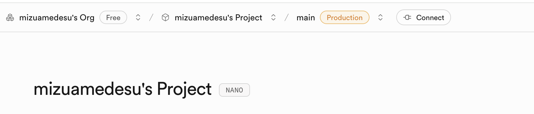Viewport: 534px width, 114px height.
Task: Click the organization icon beside mizuamedesu's Org
Action: pyautogui.click(x=10, y=18)
